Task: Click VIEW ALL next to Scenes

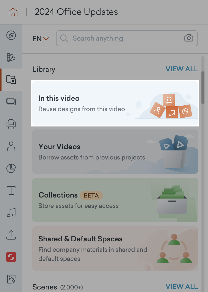Action: 181,286
